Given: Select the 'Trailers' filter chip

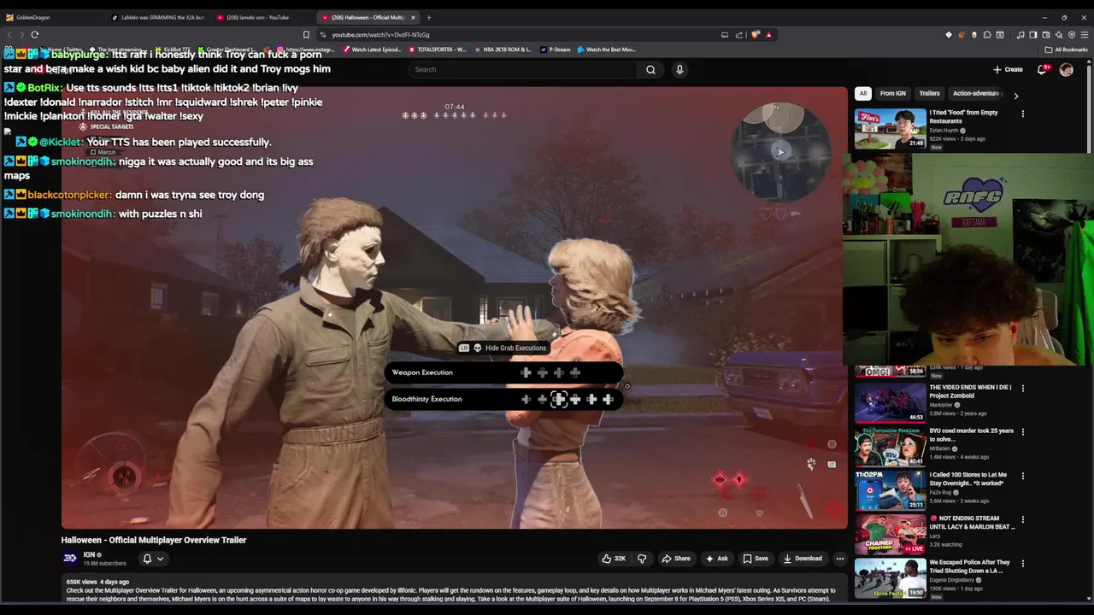Looking at the screenshot, I should coord(930,93).
